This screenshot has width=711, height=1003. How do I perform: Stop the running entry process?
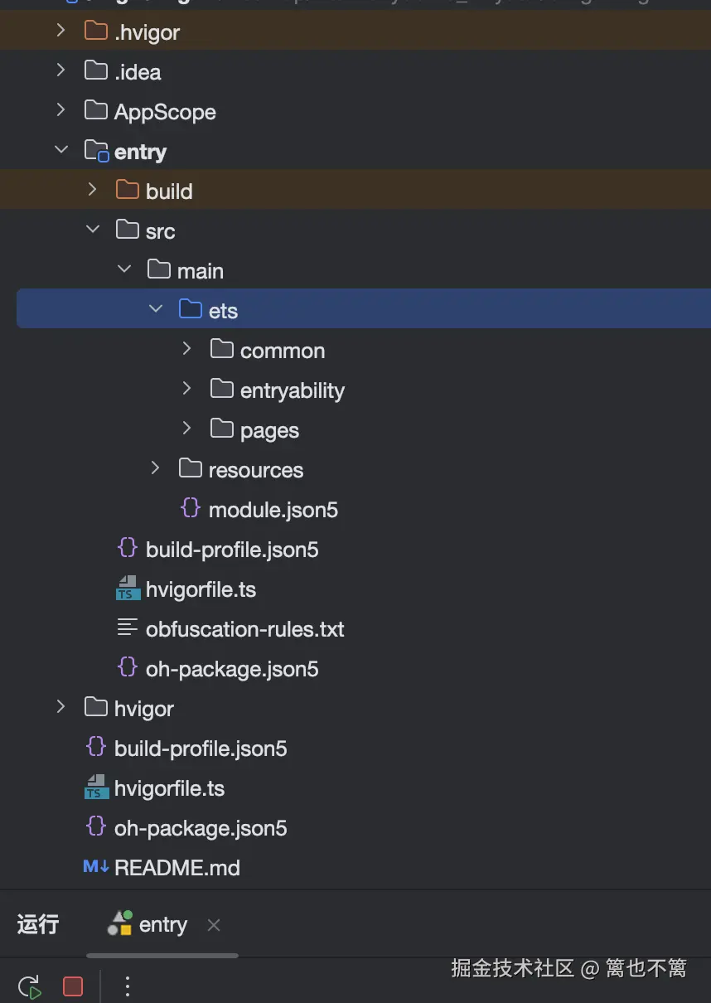73,986
